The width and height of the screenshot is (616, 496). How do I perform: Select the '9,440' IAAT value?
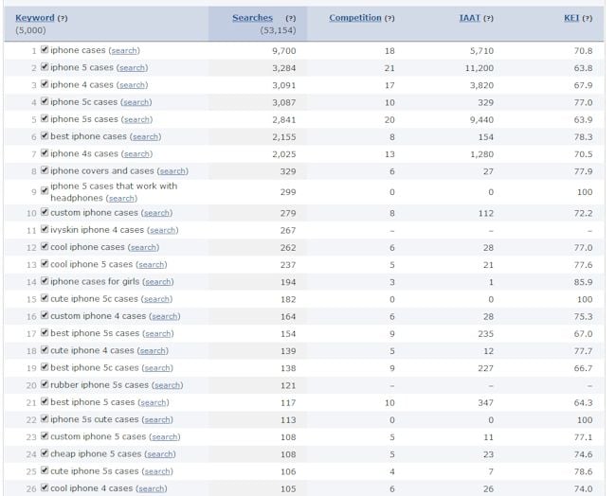[481, 120]
